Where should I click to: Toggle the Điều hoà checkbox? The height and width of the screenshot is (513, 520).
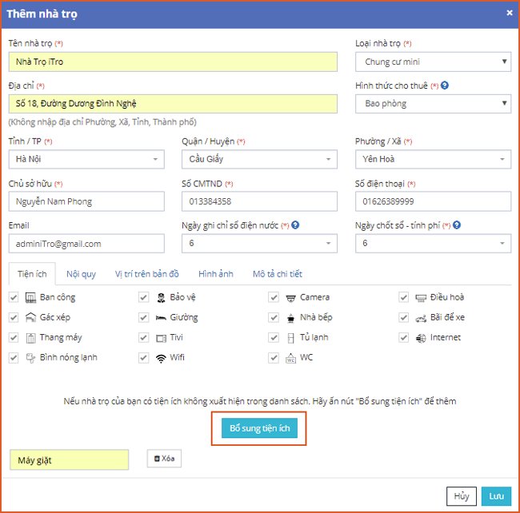click(404, 297)
